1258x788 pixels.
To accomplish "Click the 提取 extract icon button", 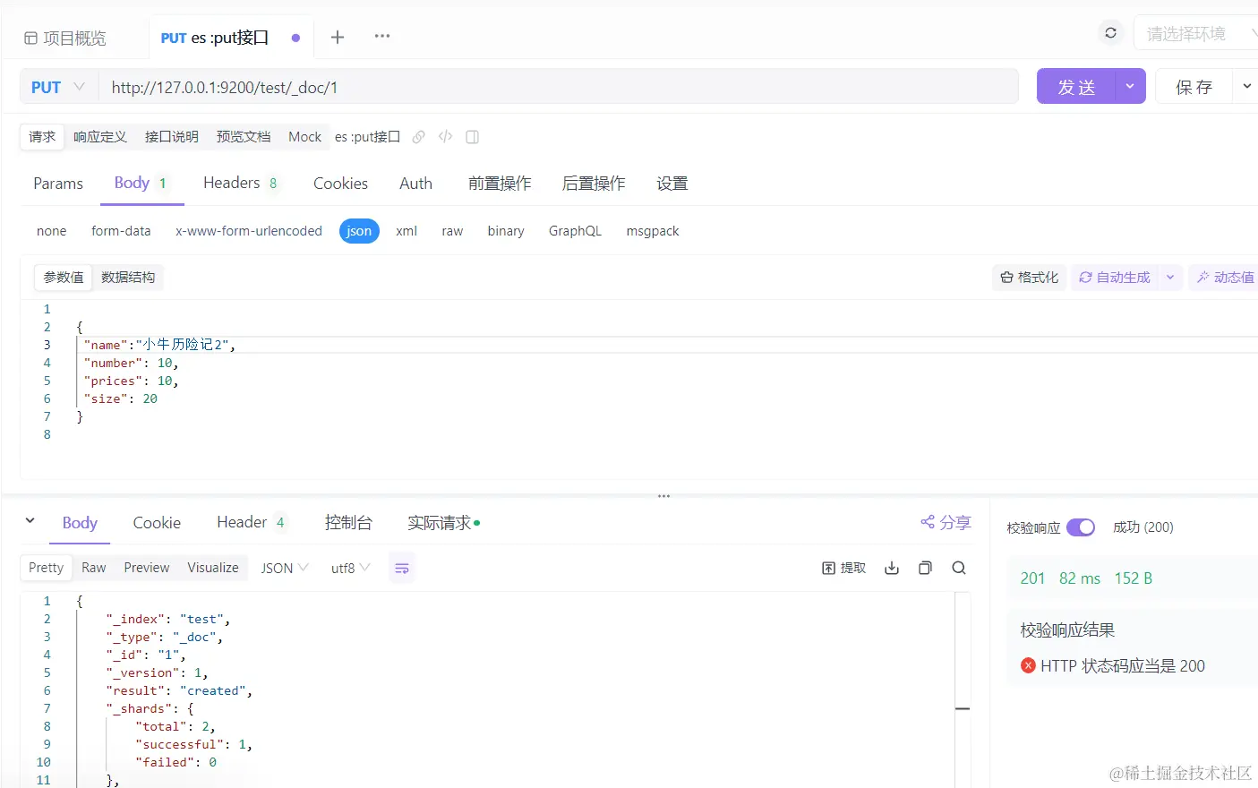I will (843, 568).
